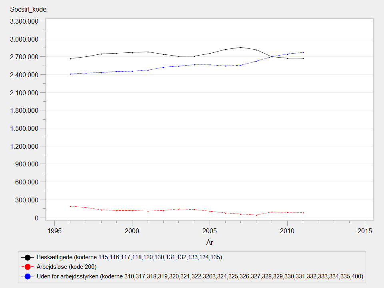The width and height of the screenshot is (384, 288).
Task: Click the red Arbejdsløse legend marker
Action: (x=28, y=267)
